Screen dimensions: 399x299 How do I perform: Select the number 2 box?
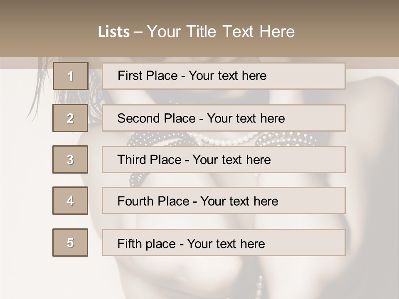[70, 118]
